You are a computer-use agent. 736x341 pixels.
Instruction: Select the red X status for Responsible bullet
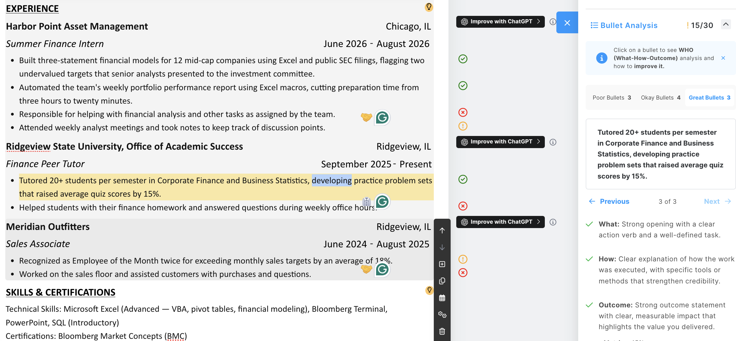[463, 112]
